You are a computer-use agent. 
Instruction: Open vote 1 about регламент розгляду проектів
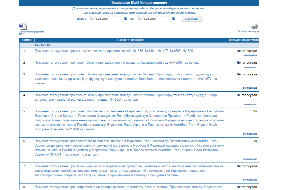pyautogui.click(x=114, y=51)
